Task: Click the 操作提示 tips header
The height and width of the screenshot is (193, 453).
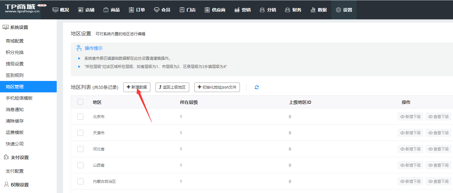Action: 93,48
